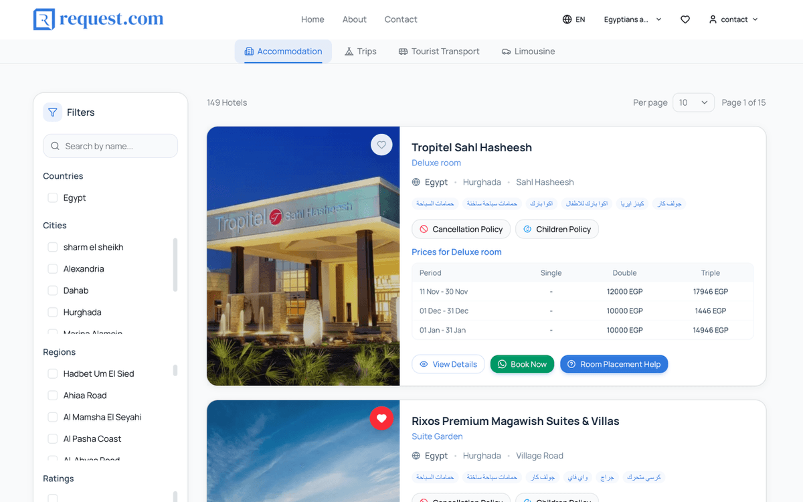Open Tropitel Children Policy
This screenshot has width=803, height=502.
(557, 229)
